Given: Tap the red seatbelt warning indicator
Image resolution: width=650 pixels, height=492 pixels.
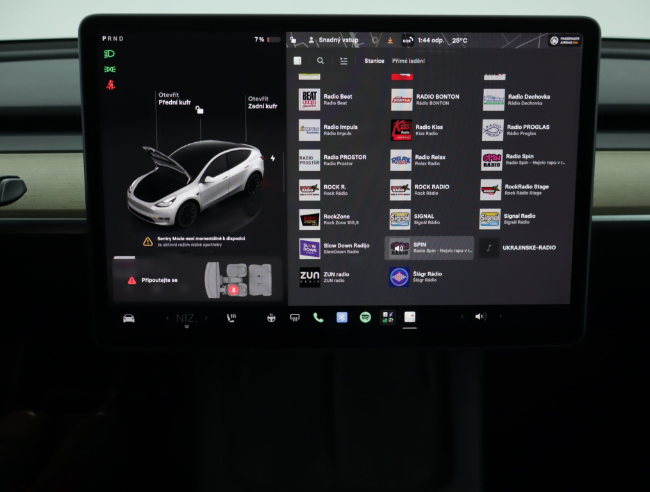Looking at the screenshot, I should (x=110, y=85).
